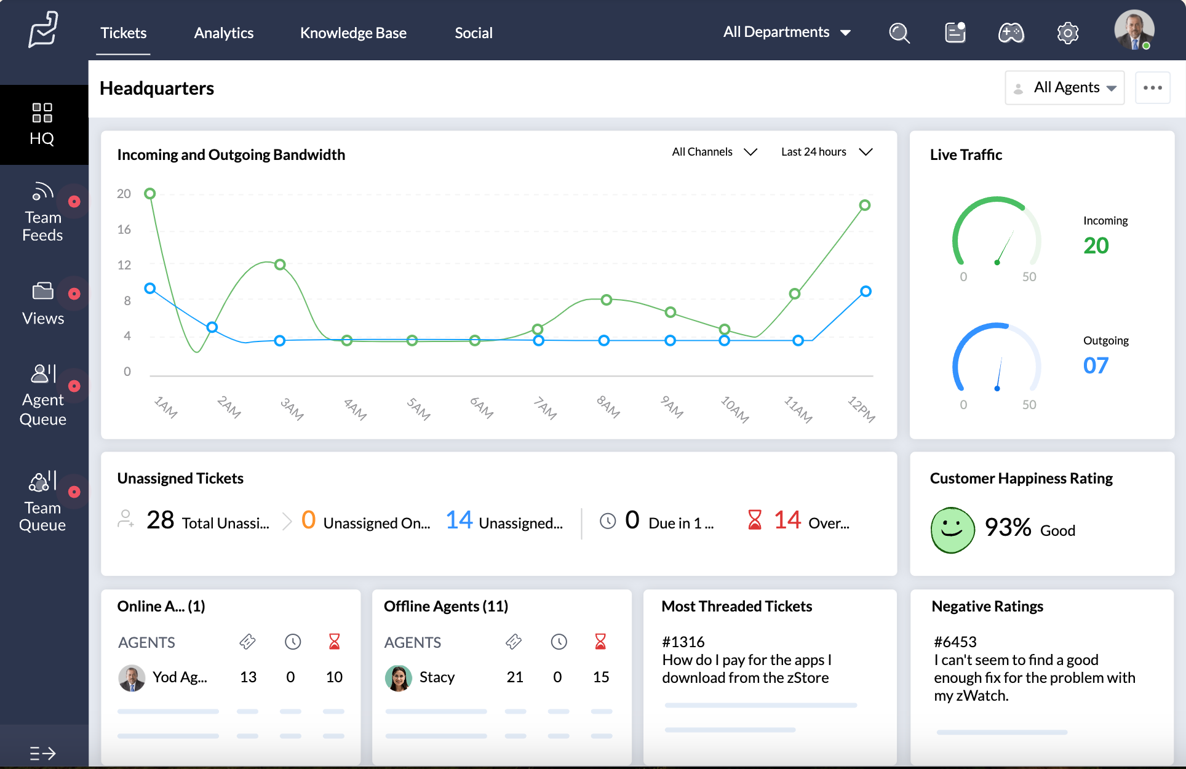Open the All Departments dropdown

[787, 32]
